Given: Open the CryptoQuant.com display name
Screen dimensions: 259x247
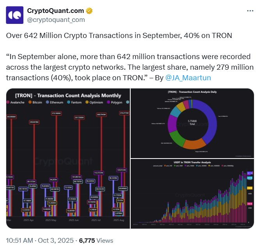Looking at the screenshot, I should [x=56, y=11].
